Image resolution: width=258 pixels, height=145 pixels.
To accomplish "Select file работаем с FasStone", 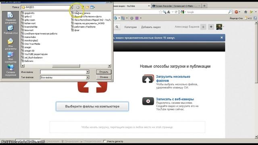I will [x=83, y=27].
